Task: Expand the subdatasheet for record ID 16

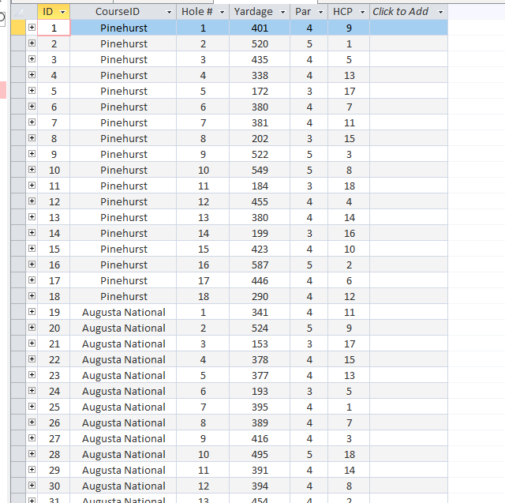Action: point(32,265)
